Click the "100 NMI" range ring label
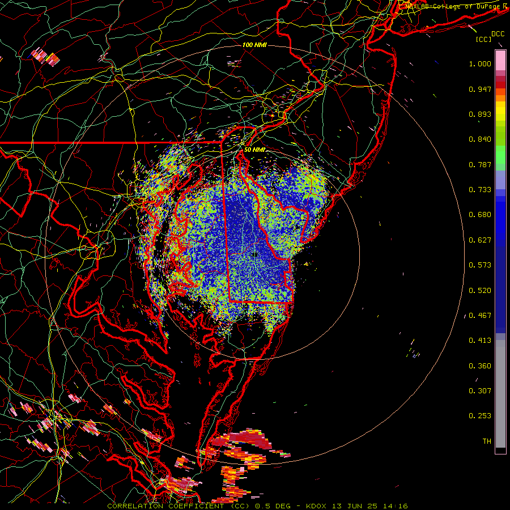The width and height of the screenshot is (510, 510). pos(254,45)
